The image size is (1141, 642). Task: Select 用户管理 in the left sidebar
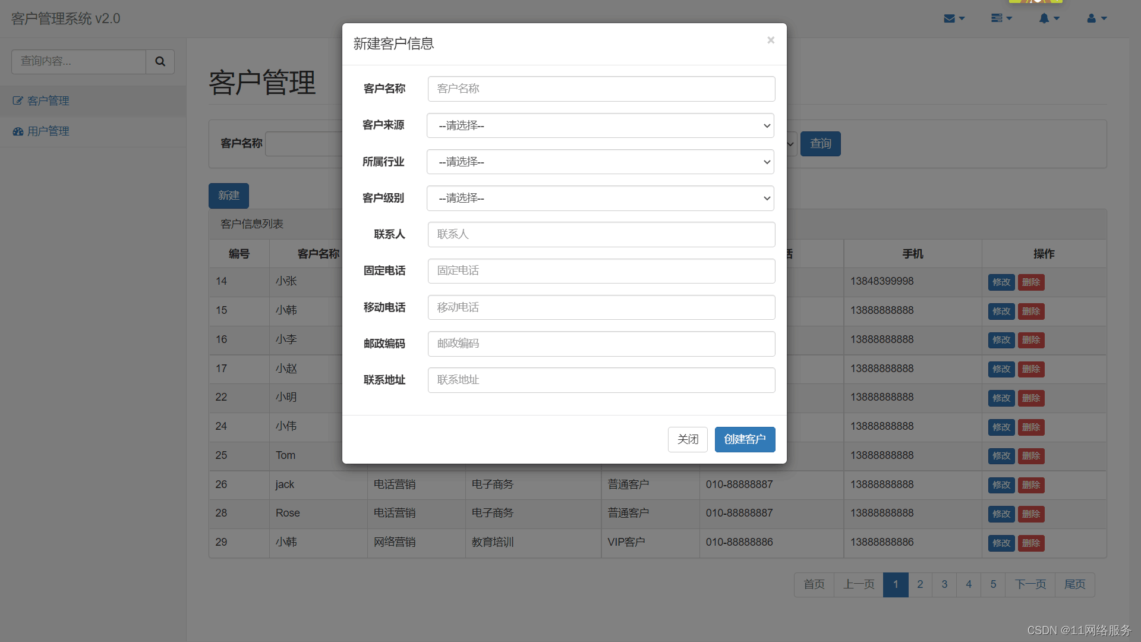48,131
